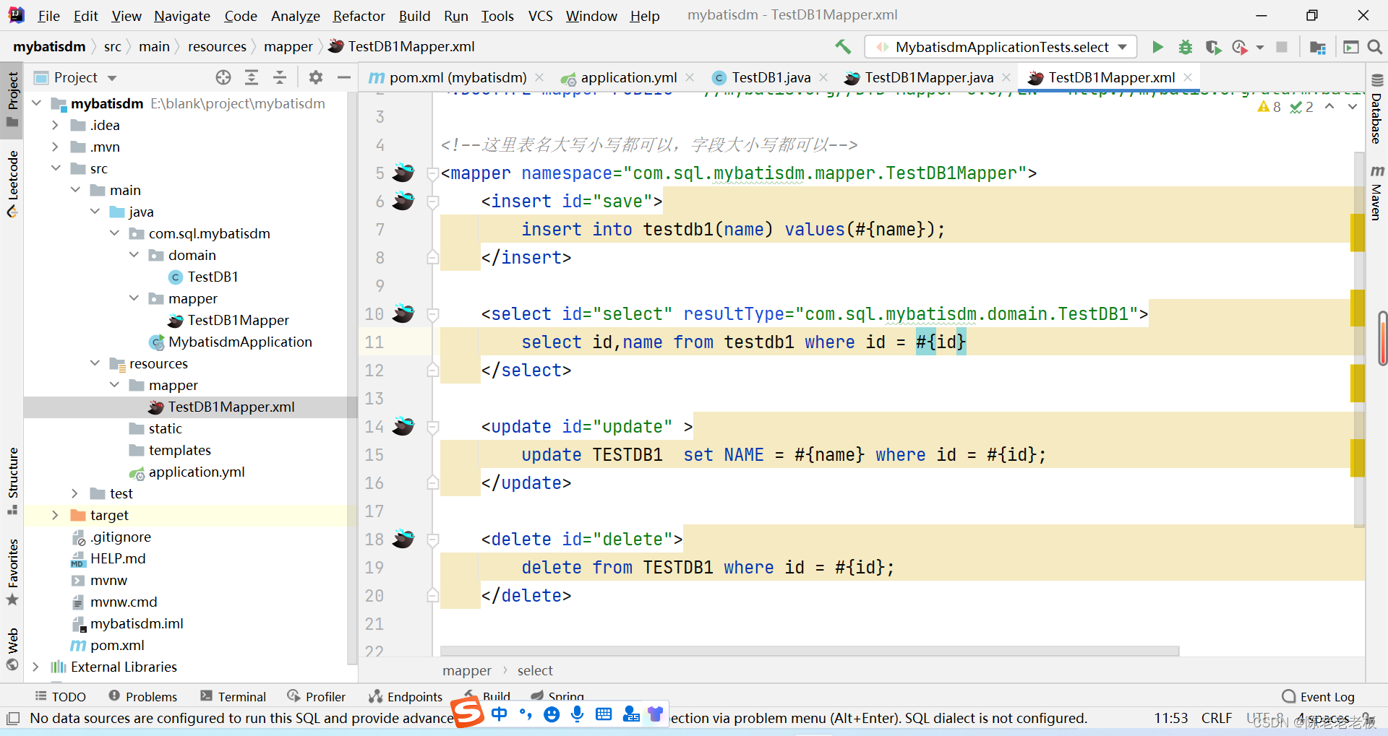The height and width of the screenshot is (736, 1388).
Task: Click Expand All icon in Project panel
Action: click(x=252, y=77)
